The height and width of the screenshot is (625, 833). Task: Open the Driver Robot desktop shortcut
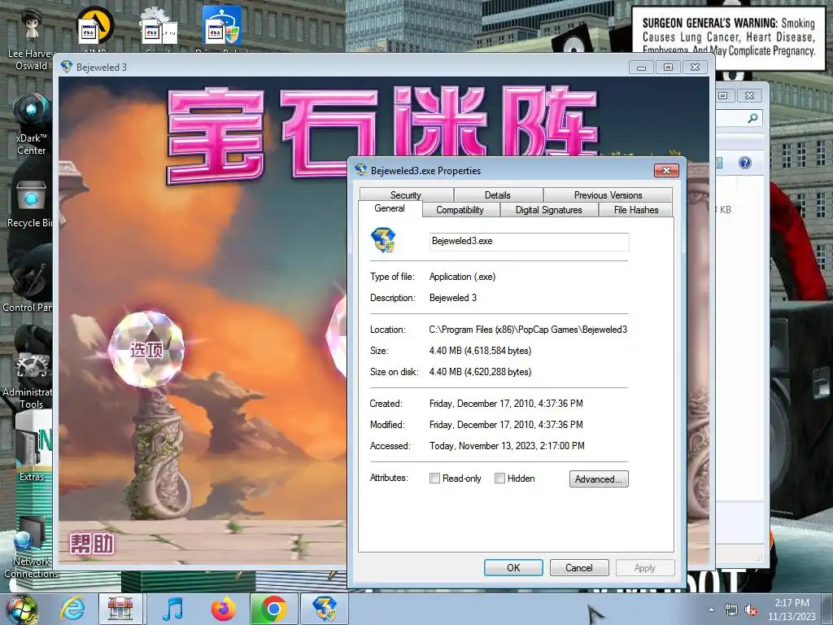click(x=222, y=29)
